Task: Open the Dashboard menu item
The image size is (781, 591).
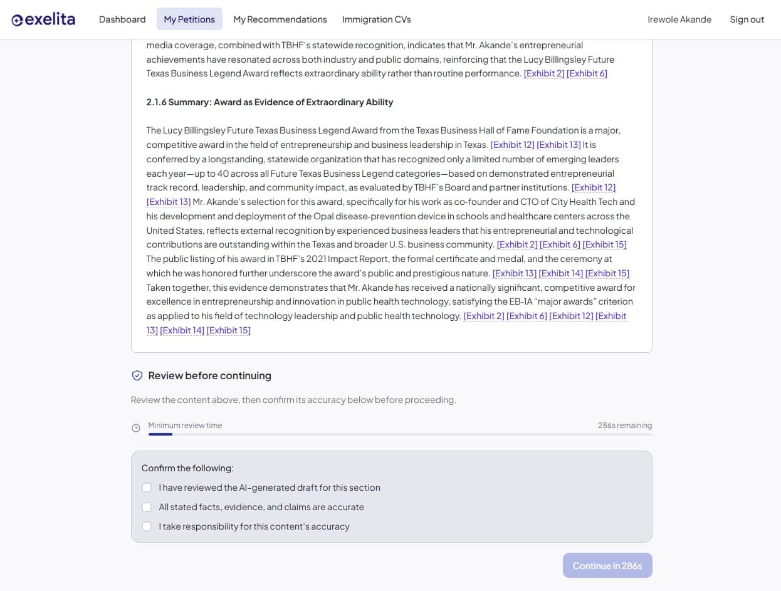Action: point(122,19)
